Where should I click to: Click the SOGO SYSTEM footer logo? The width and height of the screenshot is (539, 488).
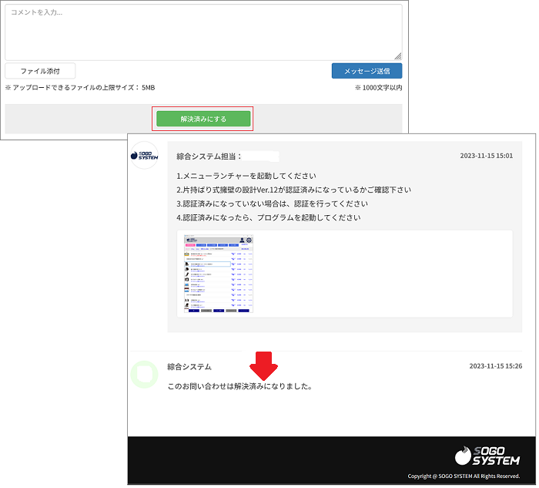pos(487,456)
